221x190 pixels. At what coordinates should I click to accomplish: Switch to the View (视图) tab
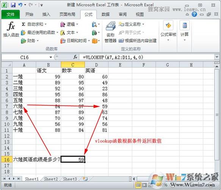click(x=139, y=14)
